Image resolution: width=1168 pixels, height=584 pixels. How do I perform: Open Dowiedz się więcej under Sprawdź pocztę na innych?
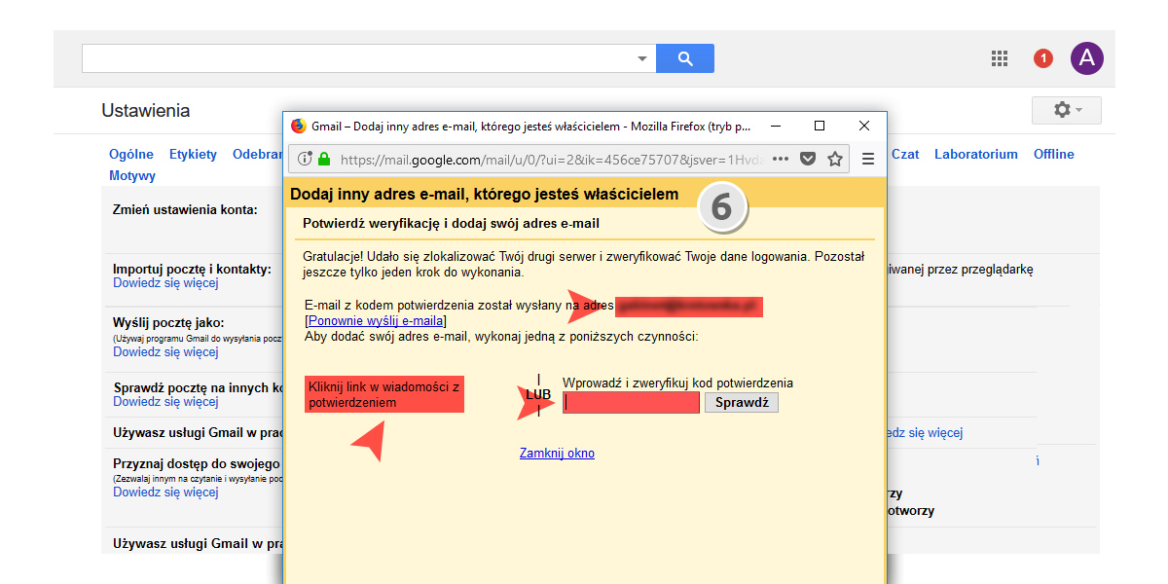pyautogui.click(x=165, y=402)
